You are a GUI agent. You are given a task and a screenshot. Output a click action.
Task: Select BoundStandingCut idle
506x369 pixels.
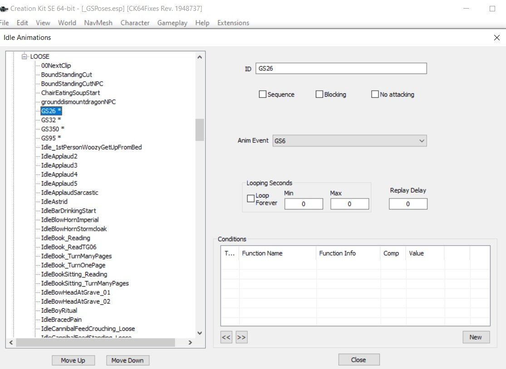coord(66,74)
